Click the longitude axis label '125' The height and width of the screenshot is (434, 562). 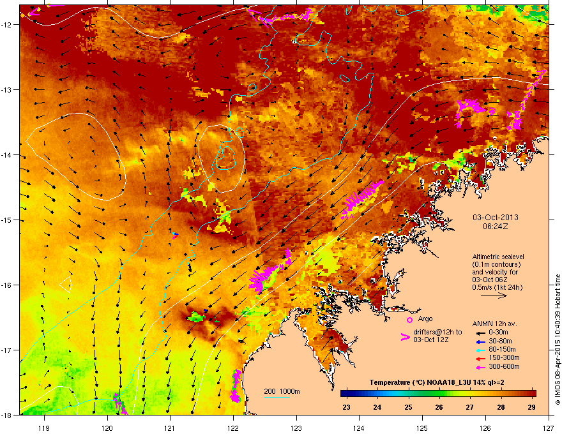coord(422,428)
